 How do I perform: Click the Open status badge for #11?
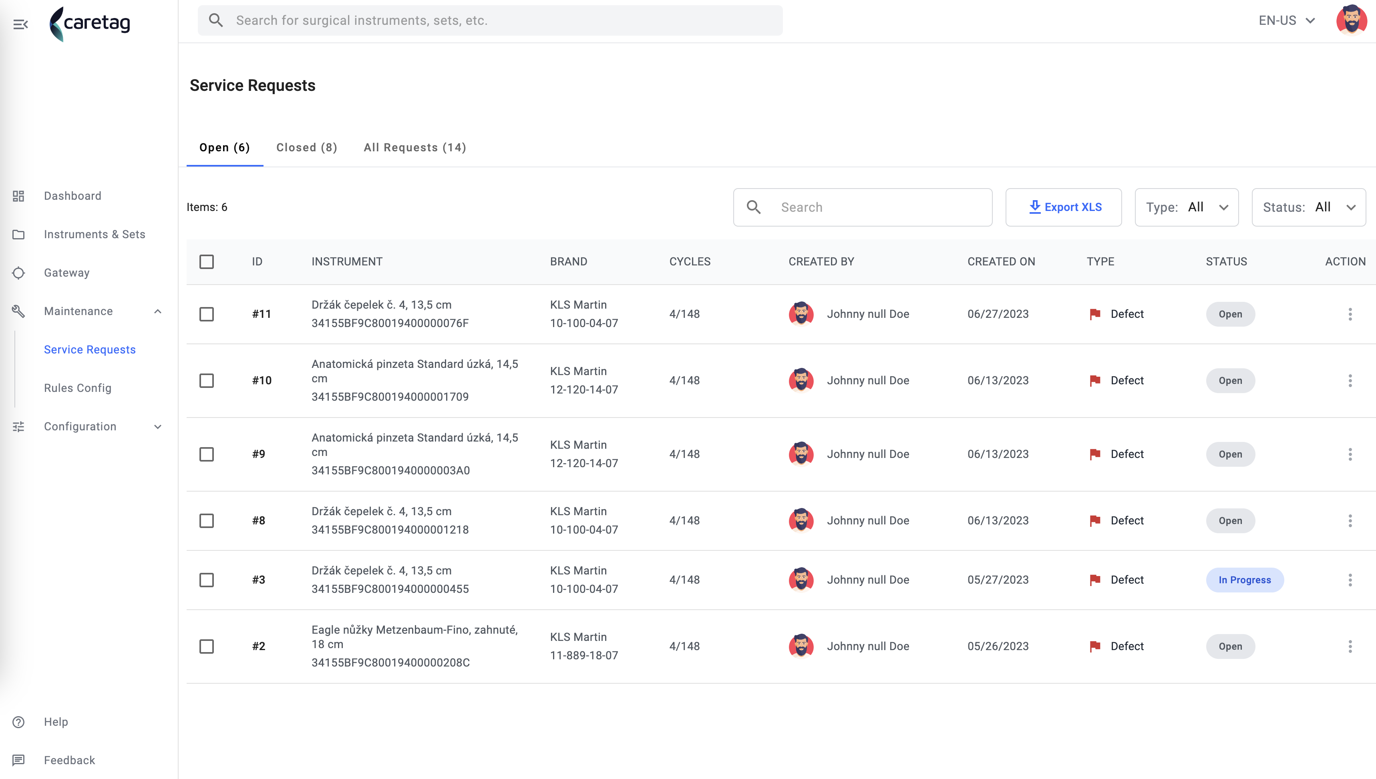pos(1230,314)
